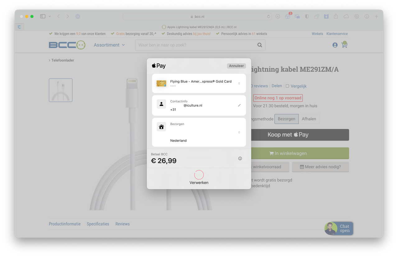The height and width of the screenshot is (257, 398).
Task: Open the Winkels link
Action: tap(317, 34)
